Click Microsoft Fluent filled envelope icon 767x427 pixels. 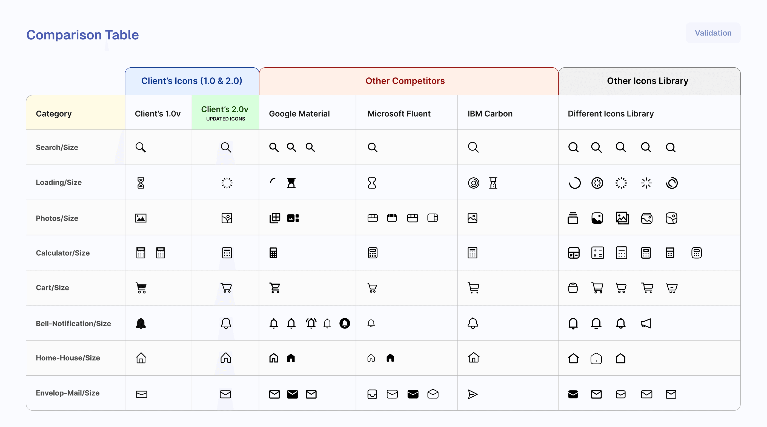pyautogui.click(x=413, y=394)
